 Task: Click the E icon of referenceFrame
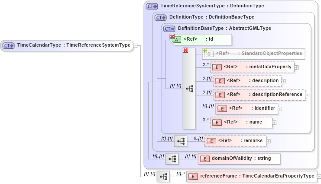click(193, 177)
